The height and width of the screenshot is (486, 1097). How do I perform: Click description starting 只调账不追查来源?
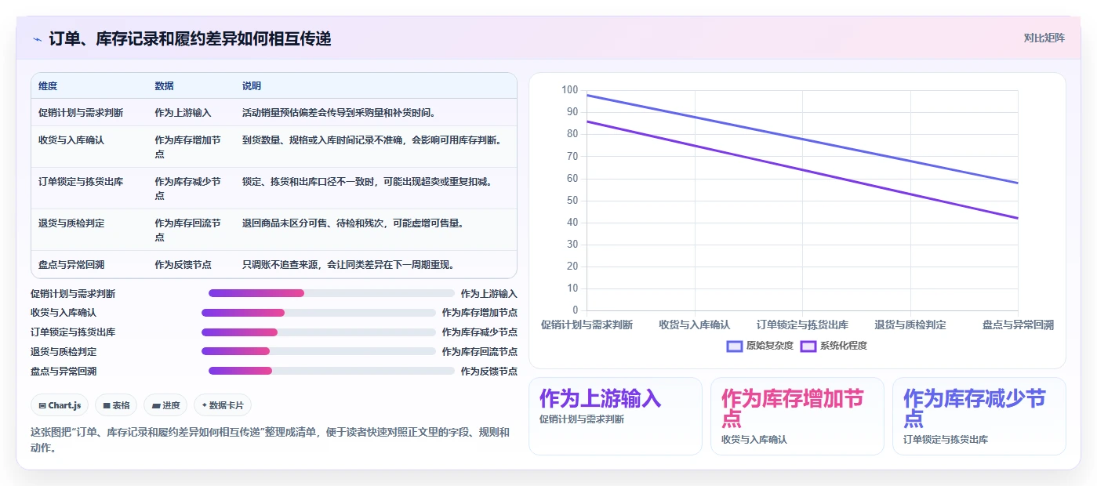[348, 265]
